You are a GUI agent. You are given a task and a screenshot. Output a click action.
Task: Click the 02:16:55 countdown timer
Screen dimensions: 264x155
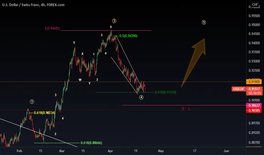click(254, 93)
